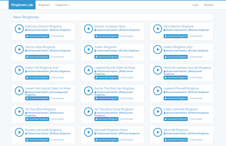Open iPhone Ringtones category under Arabic Iphone8 Ringtone

(198, 113)
